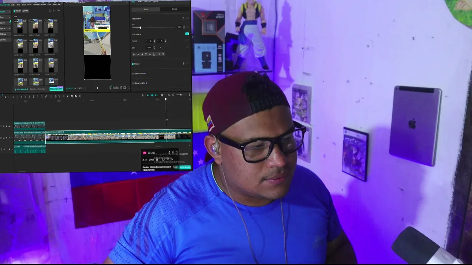Viewport: 472px width, 265px height.
Task: Switch media library to grid view icon
Action: 50,11
